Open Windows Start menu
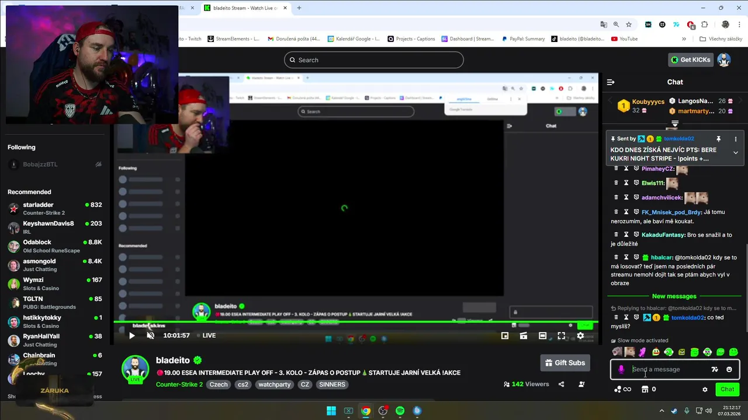Viewport: 748px width, 420px height. click(x=331, y=411)
